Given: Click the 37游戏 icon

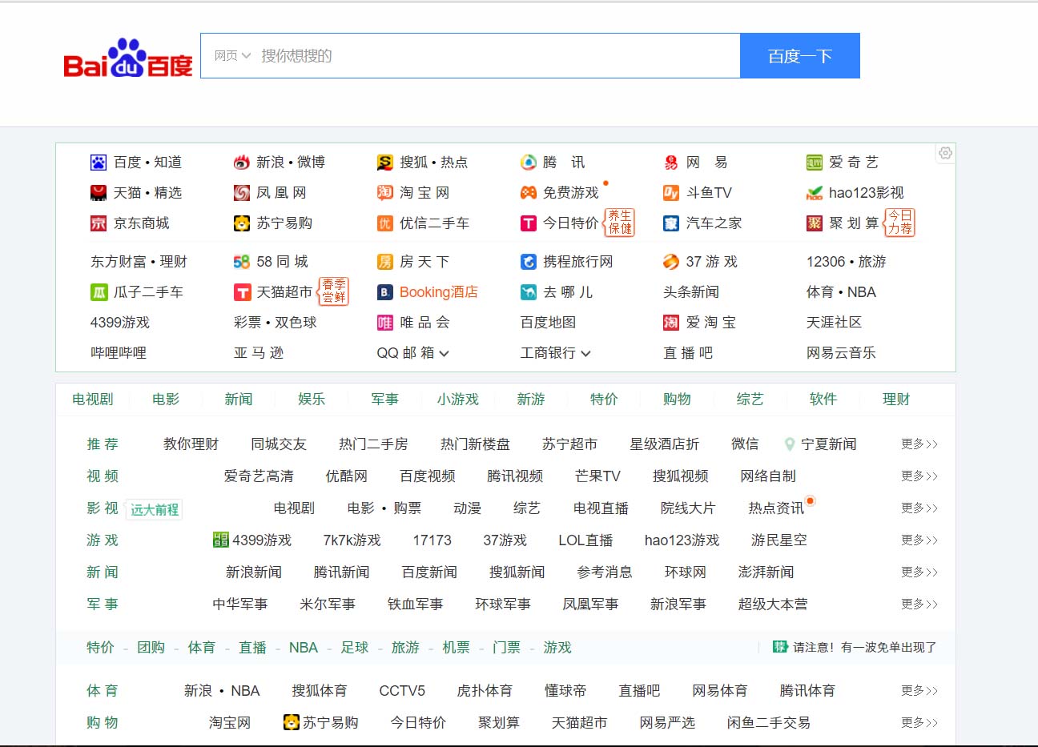Looking at the screenshot, I should [671, 262].
